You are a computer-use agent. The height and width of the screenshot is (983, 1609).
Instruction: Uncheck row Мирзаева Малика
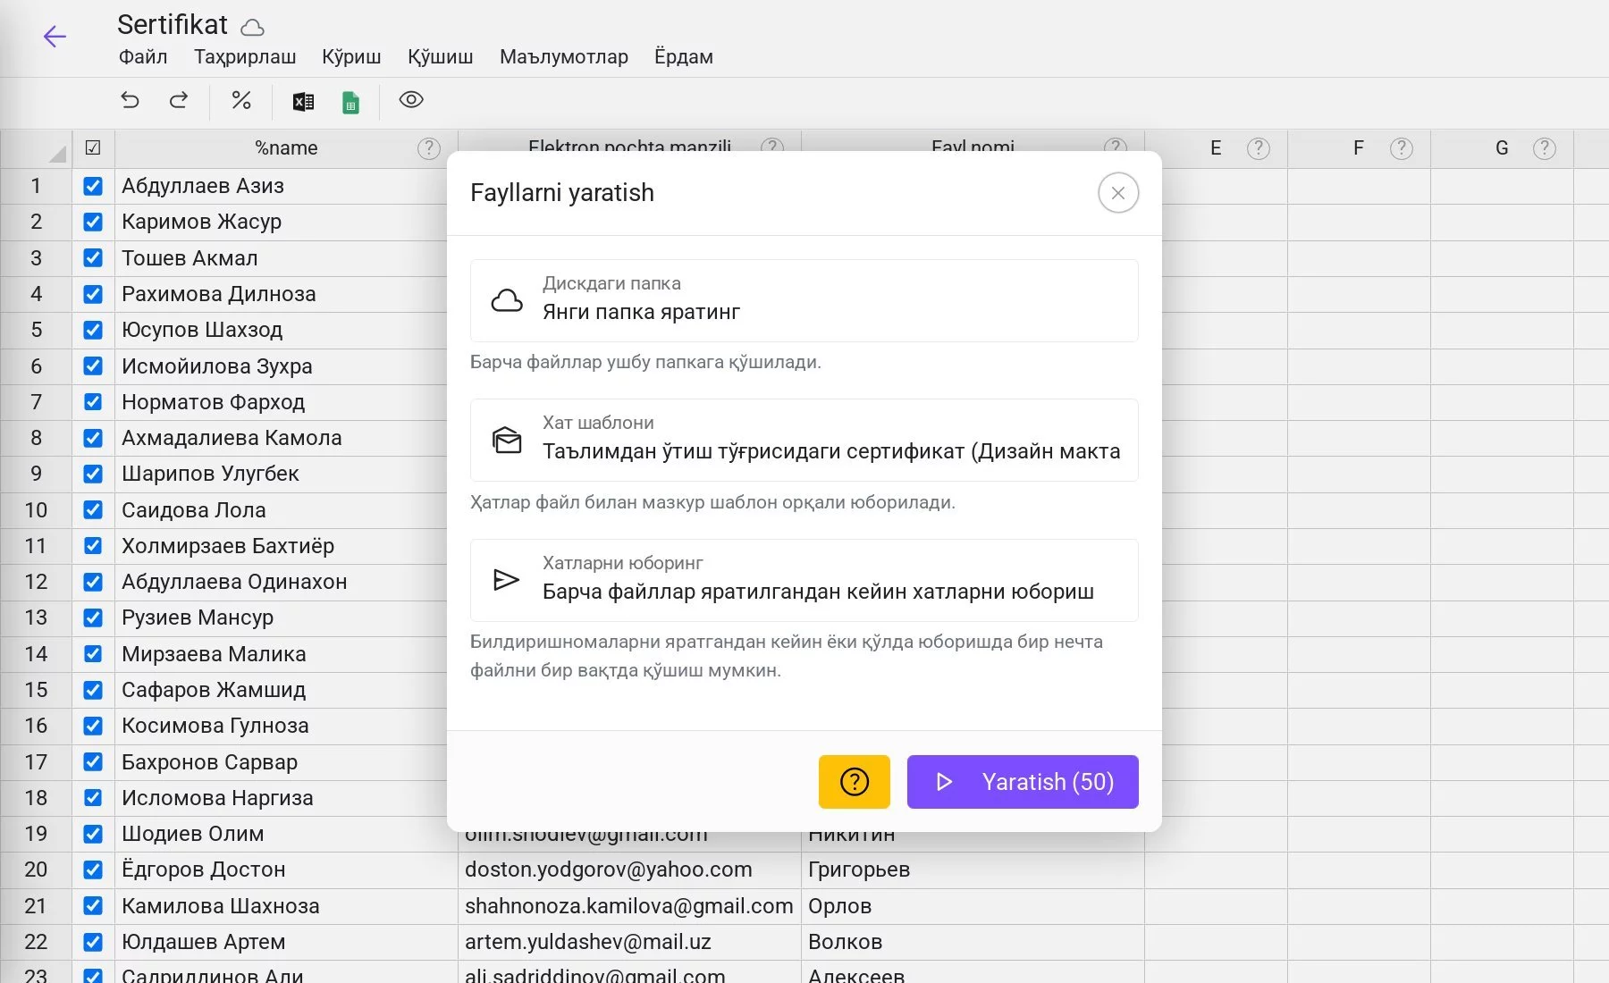[93, 654]
